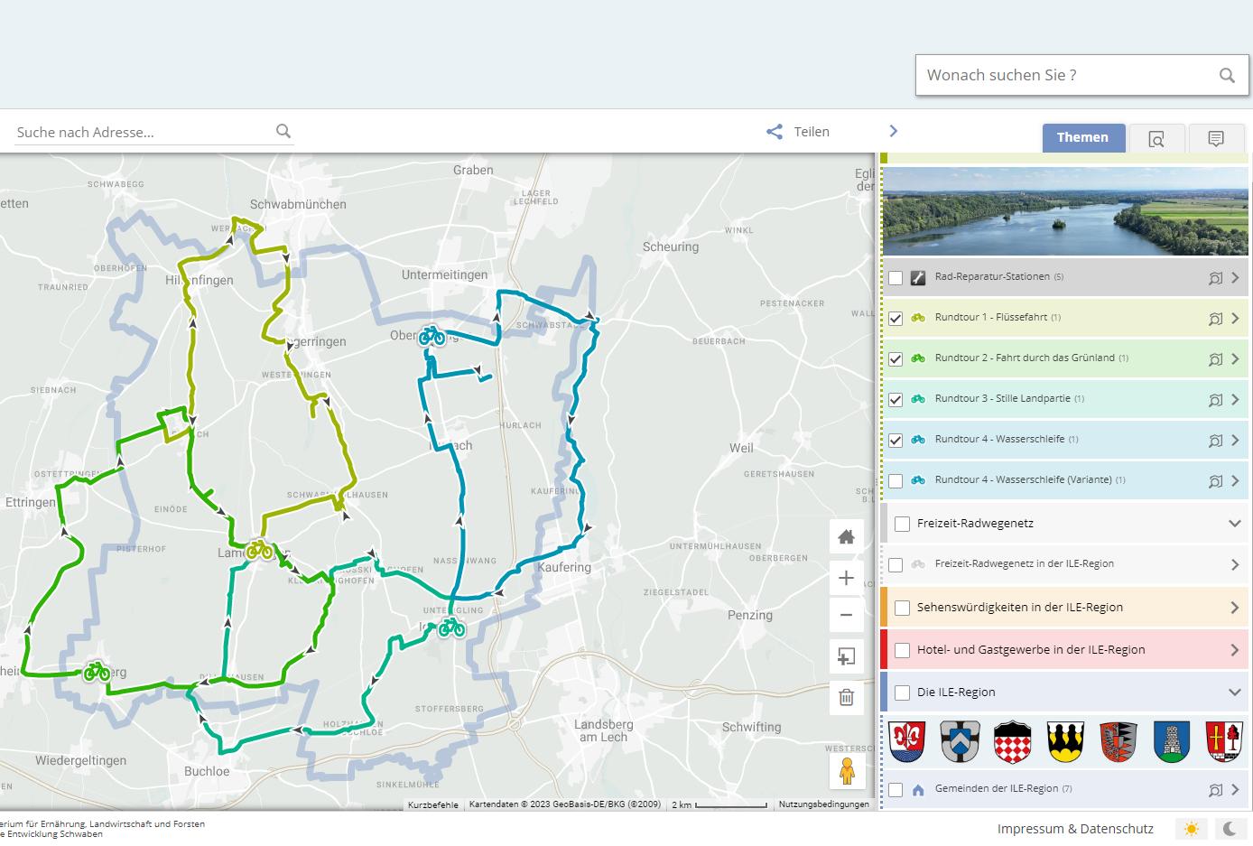Image resolution: width=1253 pixels, height=846 pixels.
Task: Expand Sehenswürdigkeiten in der ILE-Region
Action: tap(1234, 608)
